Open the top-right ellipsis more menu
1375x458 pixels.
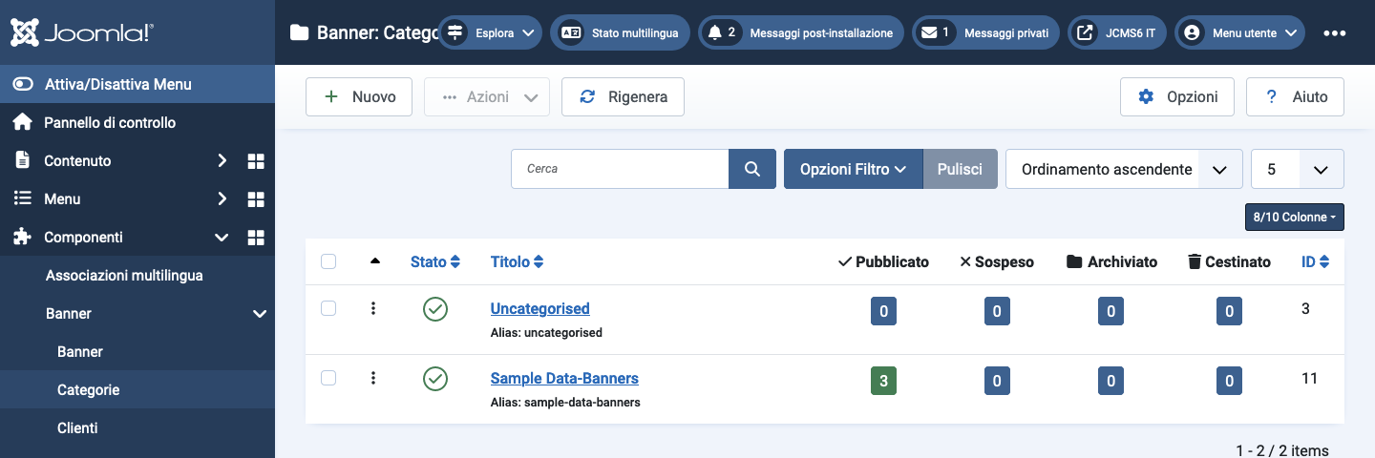pyautogui.click(x=1334, y=32)
